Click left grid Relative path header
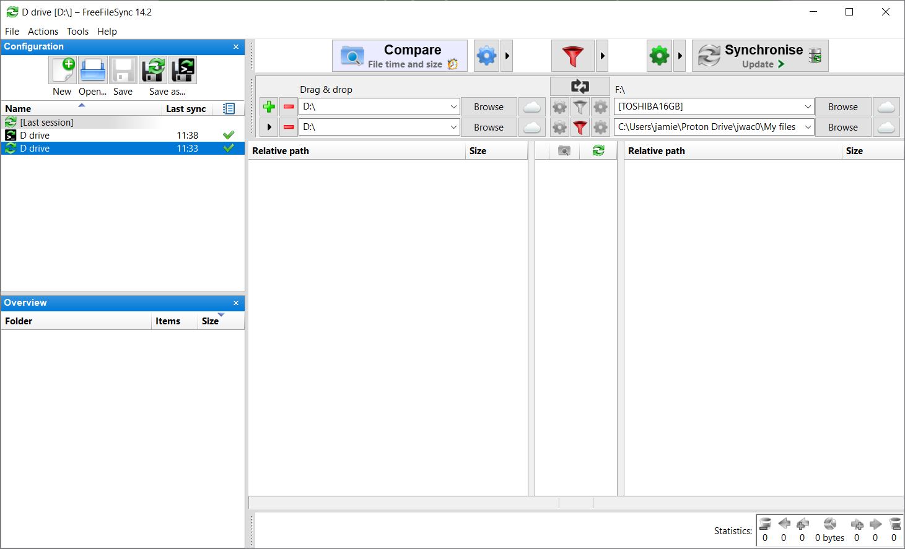The width and height of the screenshot is (905, 549). [x=357, y=151]
